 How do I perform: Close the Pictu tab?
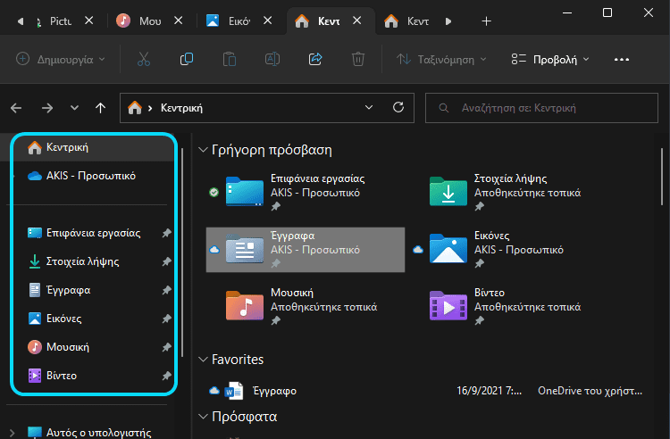[x=88, y=21]
